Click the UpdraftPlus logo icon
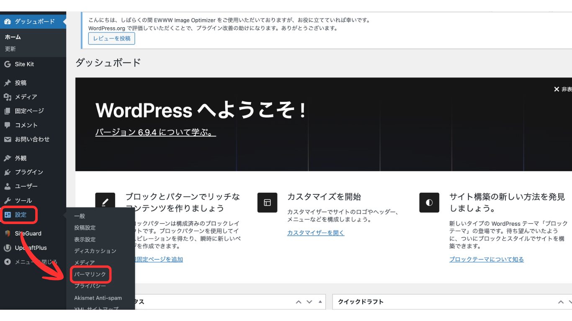This screenshot has width=572, height=321. pyautogui.click(x=7, y=247)
